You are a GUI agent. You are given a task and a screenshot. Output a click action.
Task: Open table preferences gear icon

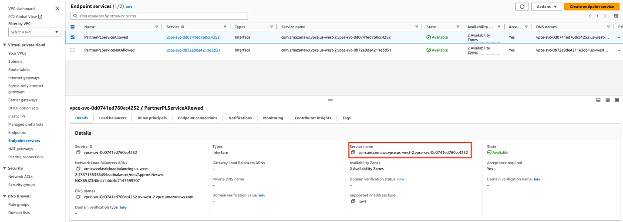point(616,16)
